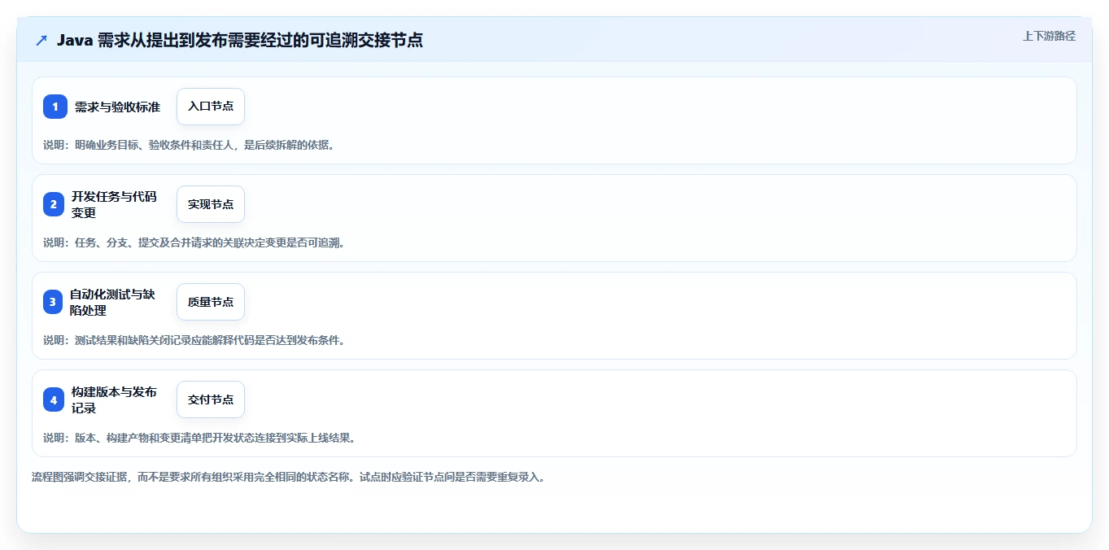Click the 开发任务与代码变更 step title
1109x550 pixels.
[x=114, y=204]
